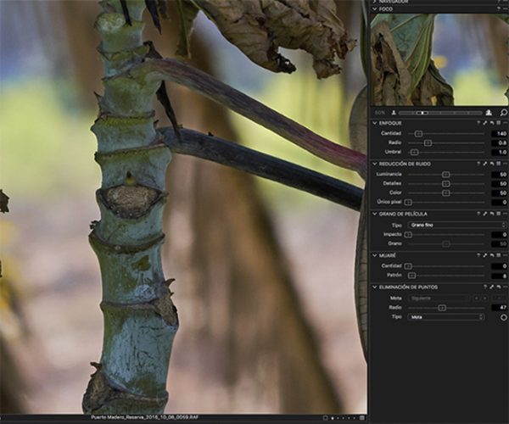Go to the previous mota arrow button
The height and width of the screenshot is (424, 509).
pyautogui.click(x=477, y=298)
